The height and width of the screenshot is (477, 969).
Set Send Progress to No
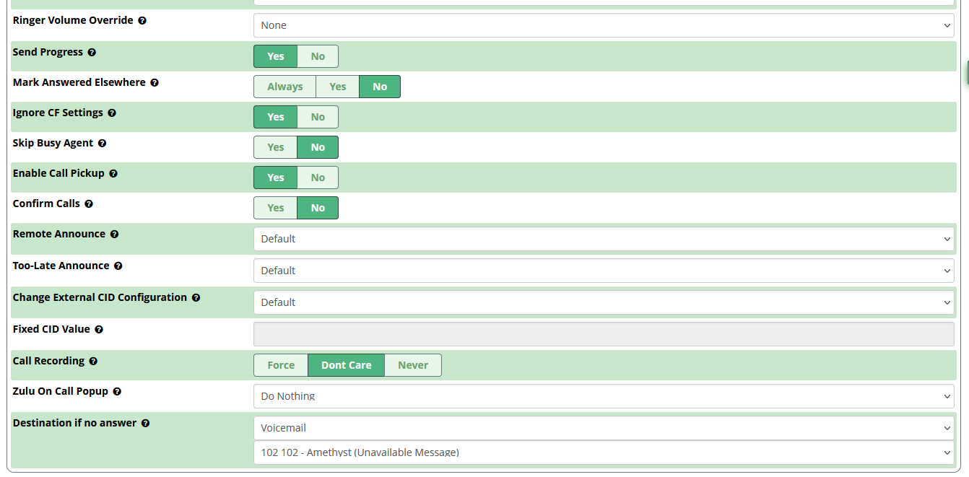click(x=318, y=56)
